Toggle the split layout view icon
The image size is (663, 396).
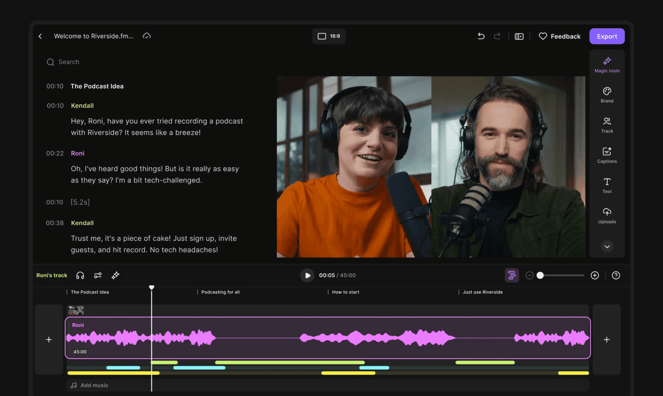(519, 36)
